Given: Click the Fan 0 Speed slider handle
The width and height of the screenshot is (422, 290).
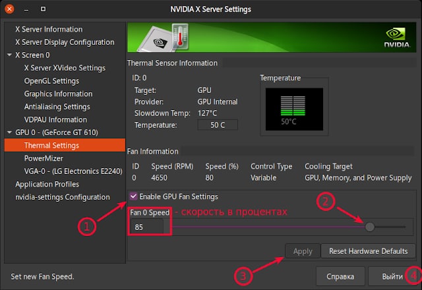Looking at the screenshot, I should [370, 227].
